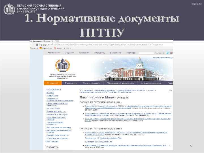Open the 2016 link enacted by rector order in May
Viewport: 204px width, 153px height.
pos(127,120)
